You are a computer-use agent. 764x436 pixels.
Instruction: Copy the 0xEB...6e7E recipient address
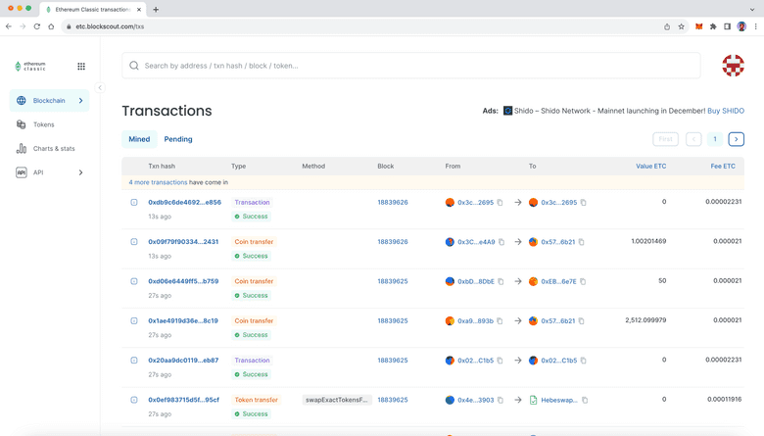(584, 281)
